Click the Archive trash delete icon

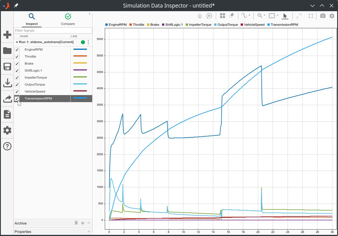76,223
